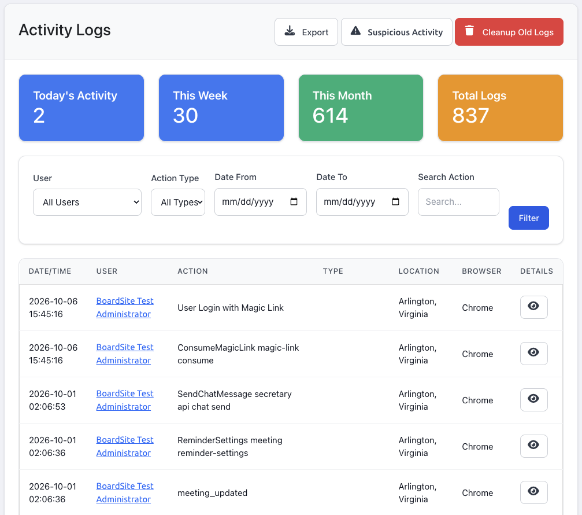The image size is (582, 515).
Task: Click the Export button
Action: click(x=306, y=32)
